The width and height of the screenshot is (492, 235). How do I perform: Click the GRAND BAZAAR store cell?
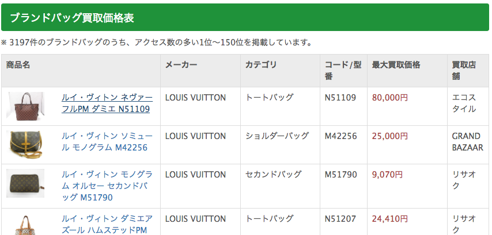[467, 142]
